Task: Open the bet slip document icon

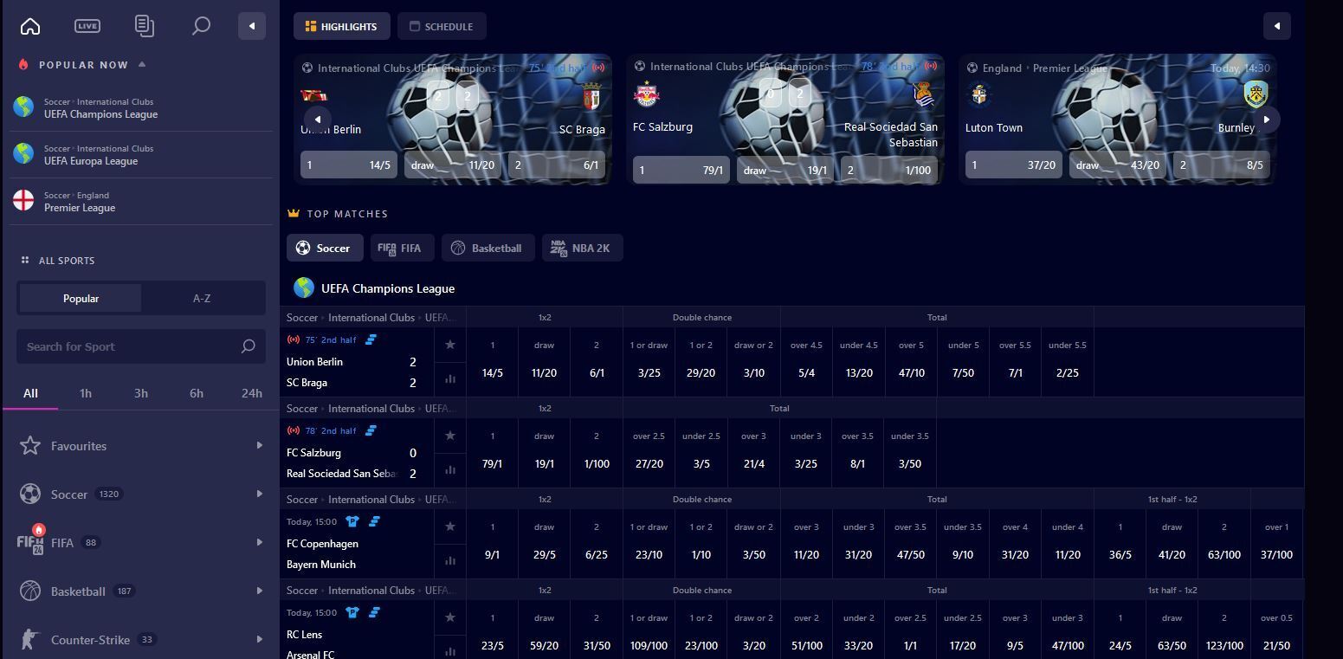Action: pyautogui.click(x=145, y=26)
